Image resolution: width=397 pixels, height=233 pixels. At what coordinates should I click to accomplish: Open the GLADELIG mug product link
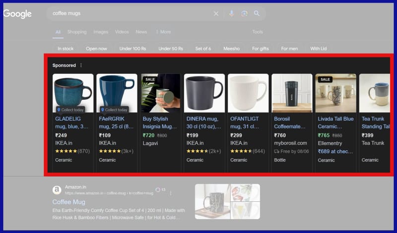(x=72, y=122)
